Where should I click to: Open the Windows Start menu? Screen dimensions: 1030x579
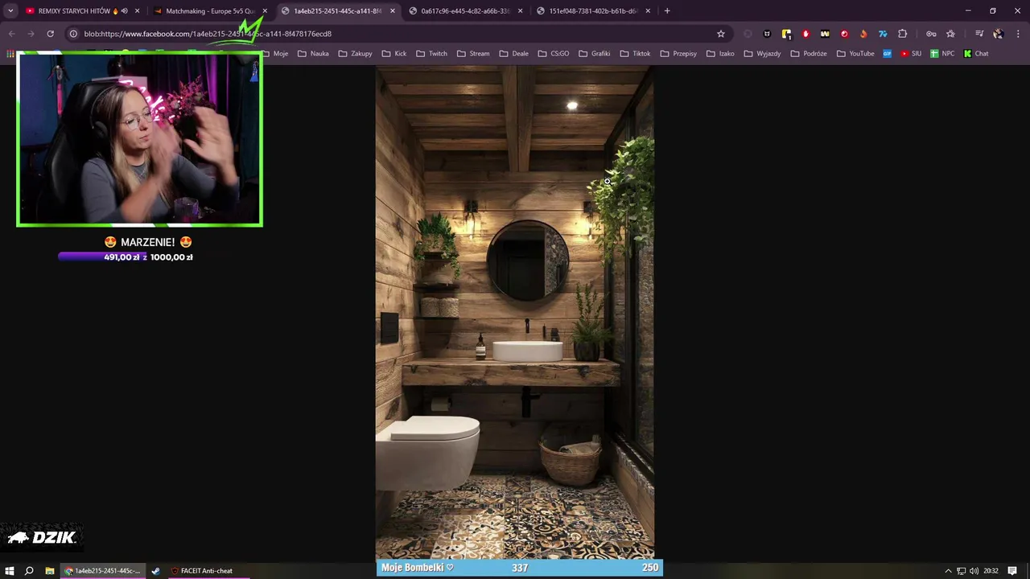[x=10, y=571]
